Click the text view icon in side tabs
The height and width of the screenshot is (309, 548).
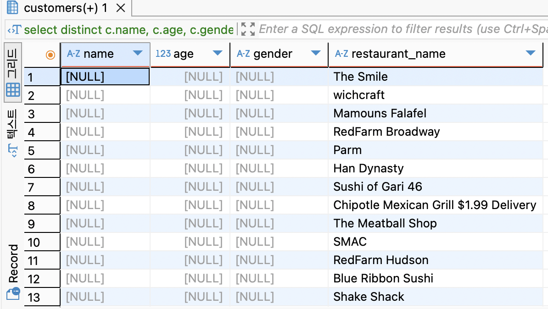tap(12, 150)
